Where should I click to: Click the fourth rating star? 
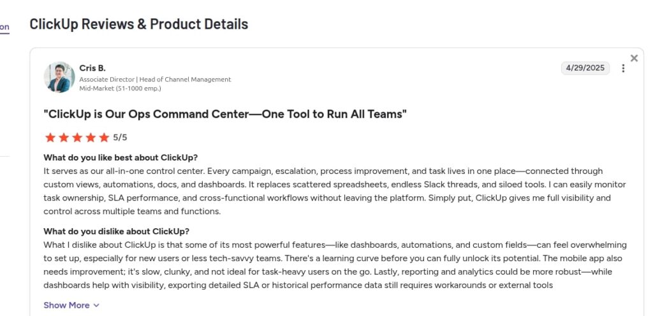tap(90, 138)
